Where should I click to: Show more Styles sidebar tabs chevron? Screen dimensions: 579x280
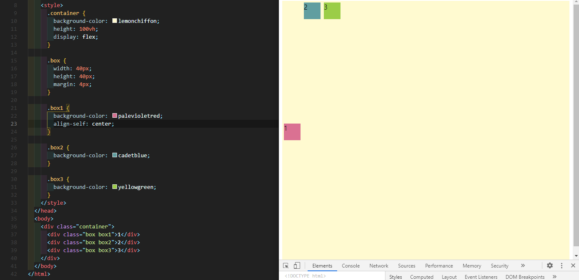[554, 277]
